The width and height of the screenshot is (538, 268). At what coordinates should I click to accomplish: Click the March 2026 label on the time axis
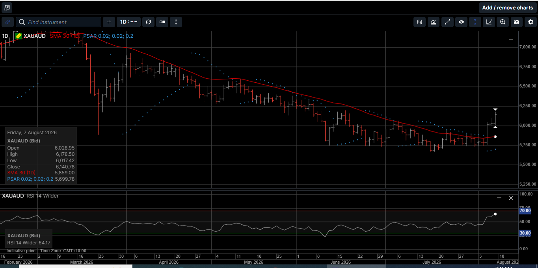(x=81, y=262)
